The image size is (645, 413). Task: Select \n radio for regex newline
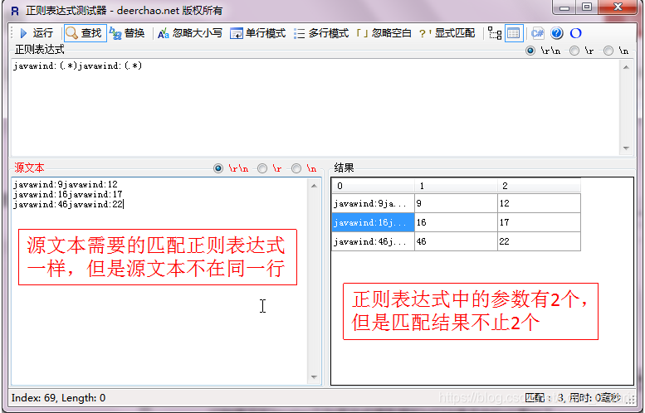(x=608, y=51)
